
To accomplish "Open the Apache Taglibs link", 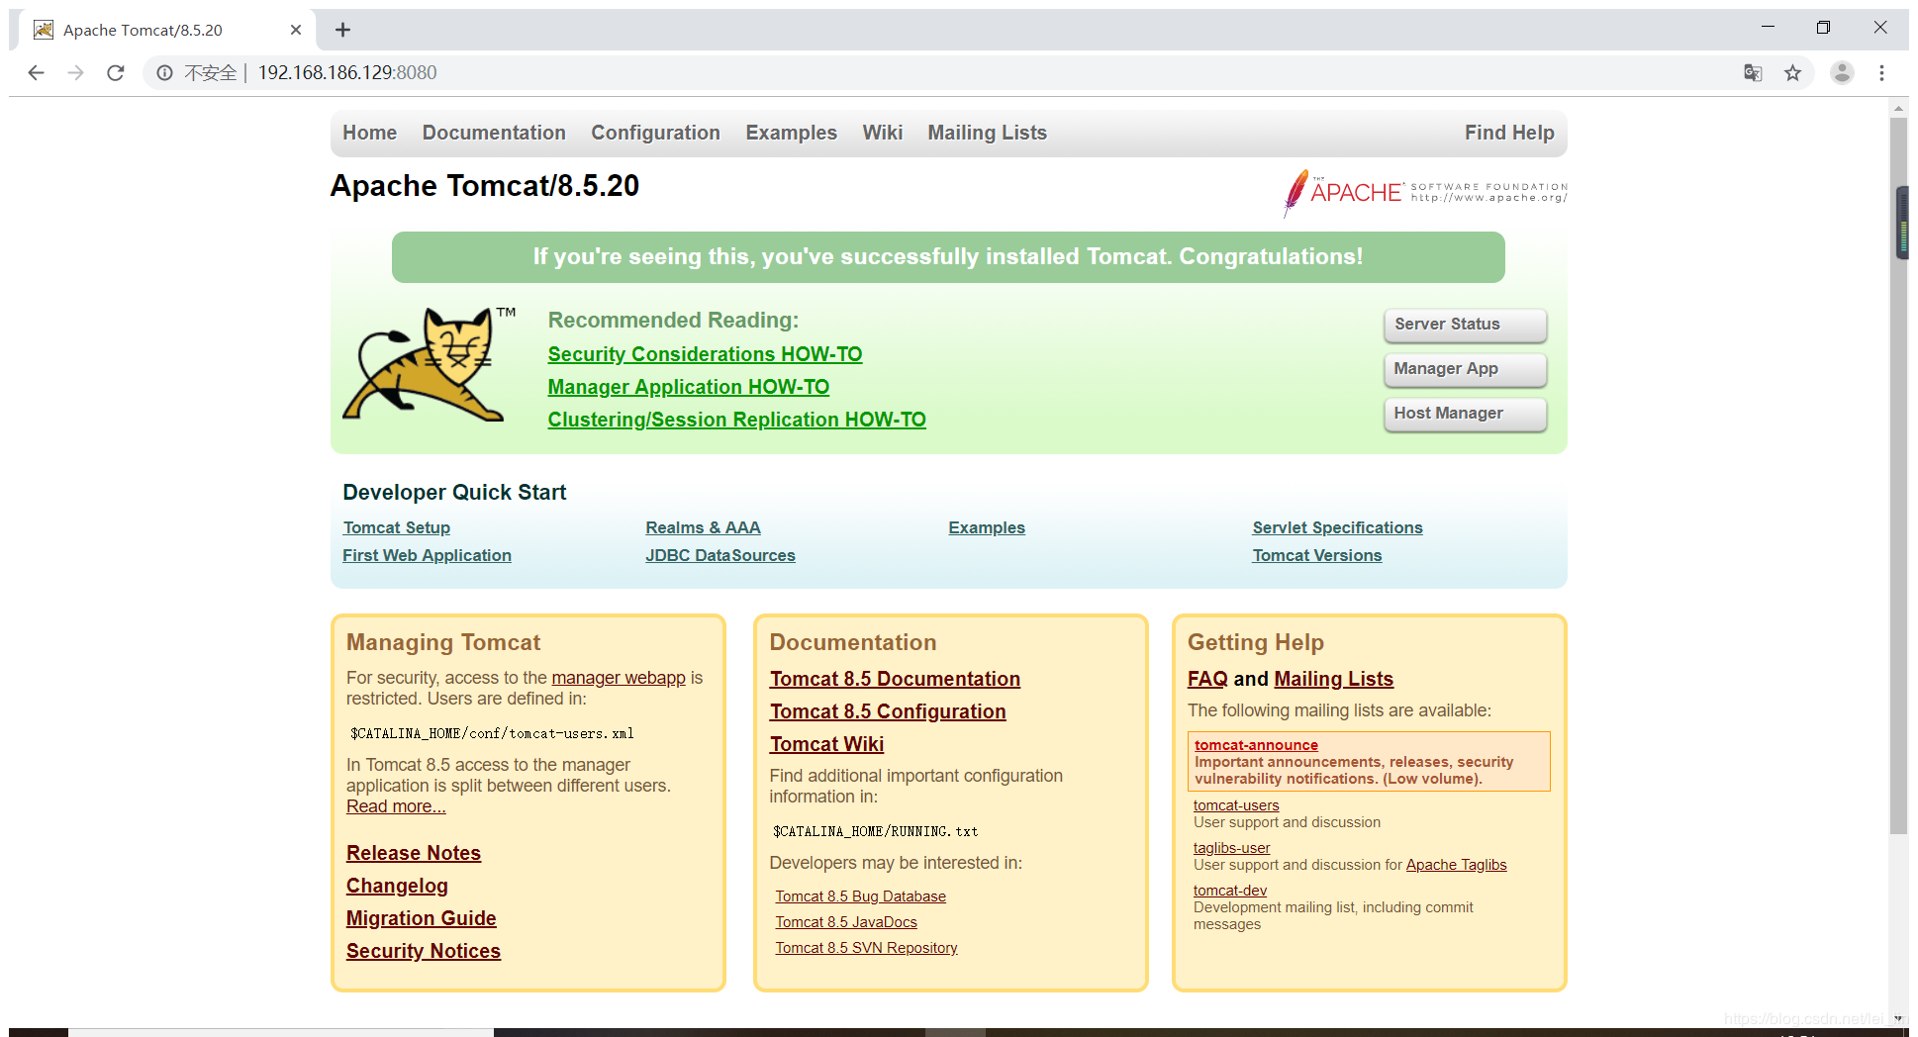I will 1456,865.
